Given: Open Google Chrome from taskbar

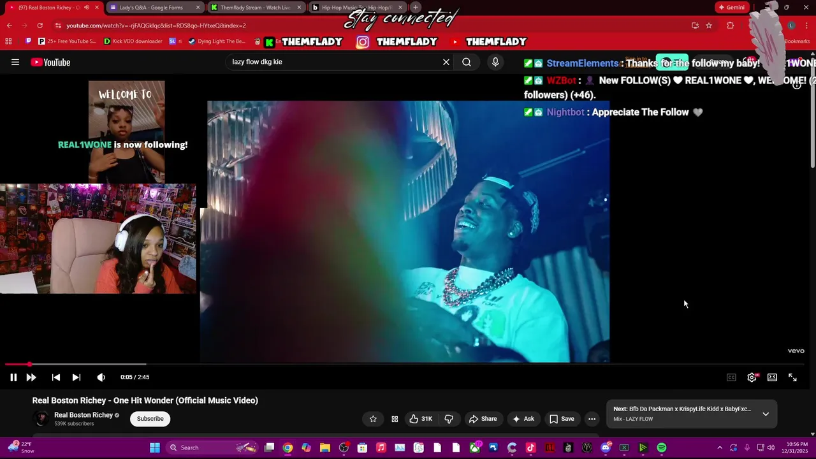Looking at the screenshot, I should 288,448.
